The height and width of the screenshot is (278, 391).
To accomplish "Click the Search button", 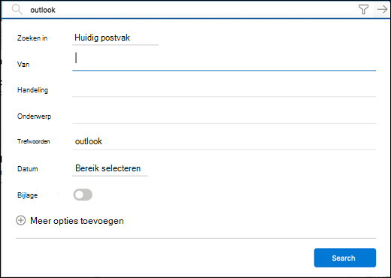I will pos(345,258).
